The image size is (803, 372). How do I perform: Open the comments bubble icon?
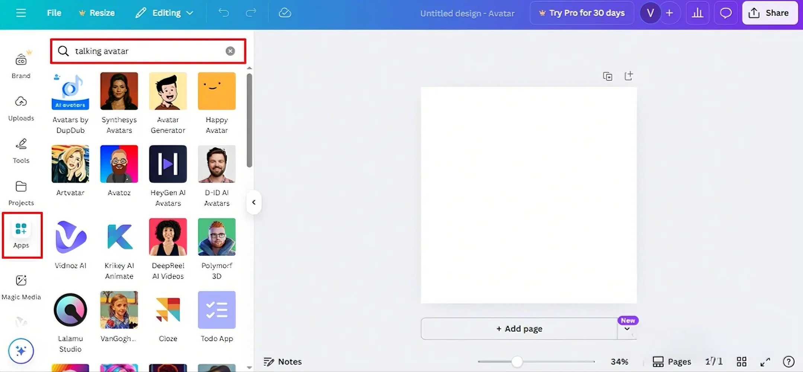point(726,13)
